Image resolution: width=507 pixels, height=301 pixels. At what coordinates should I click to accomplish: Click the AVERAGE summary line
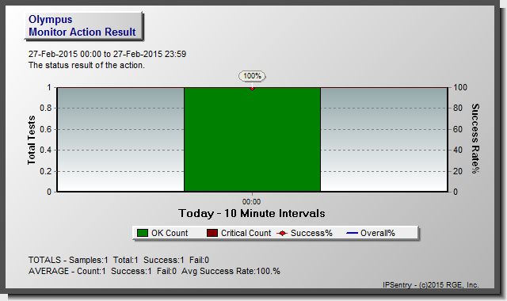(154, 271)
